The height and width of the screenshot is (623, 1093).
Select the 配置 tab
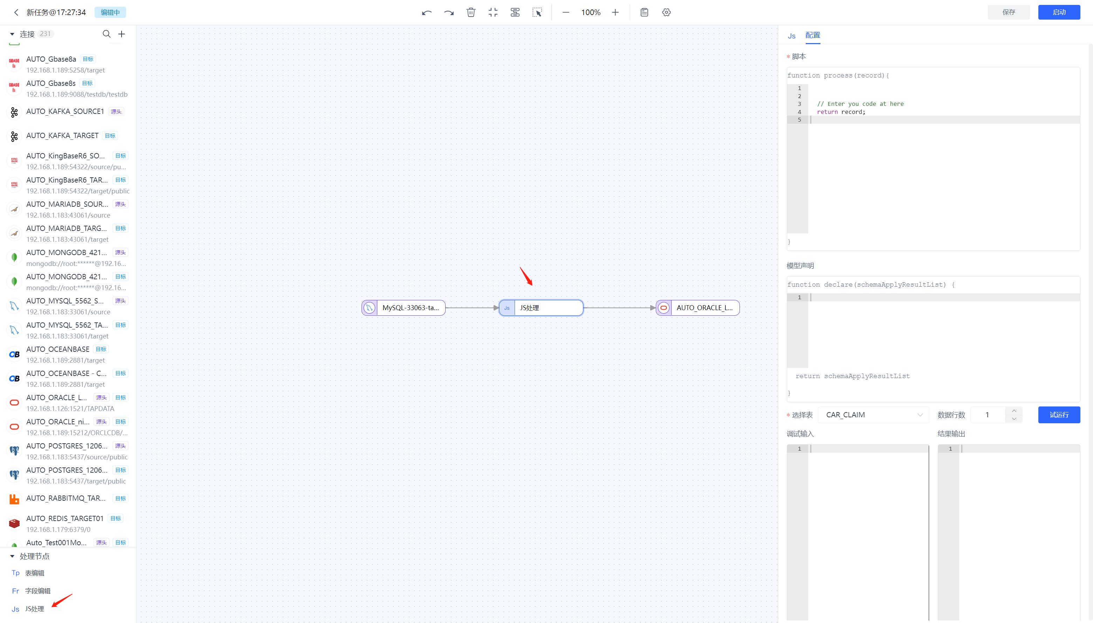[x=812, y=35]
